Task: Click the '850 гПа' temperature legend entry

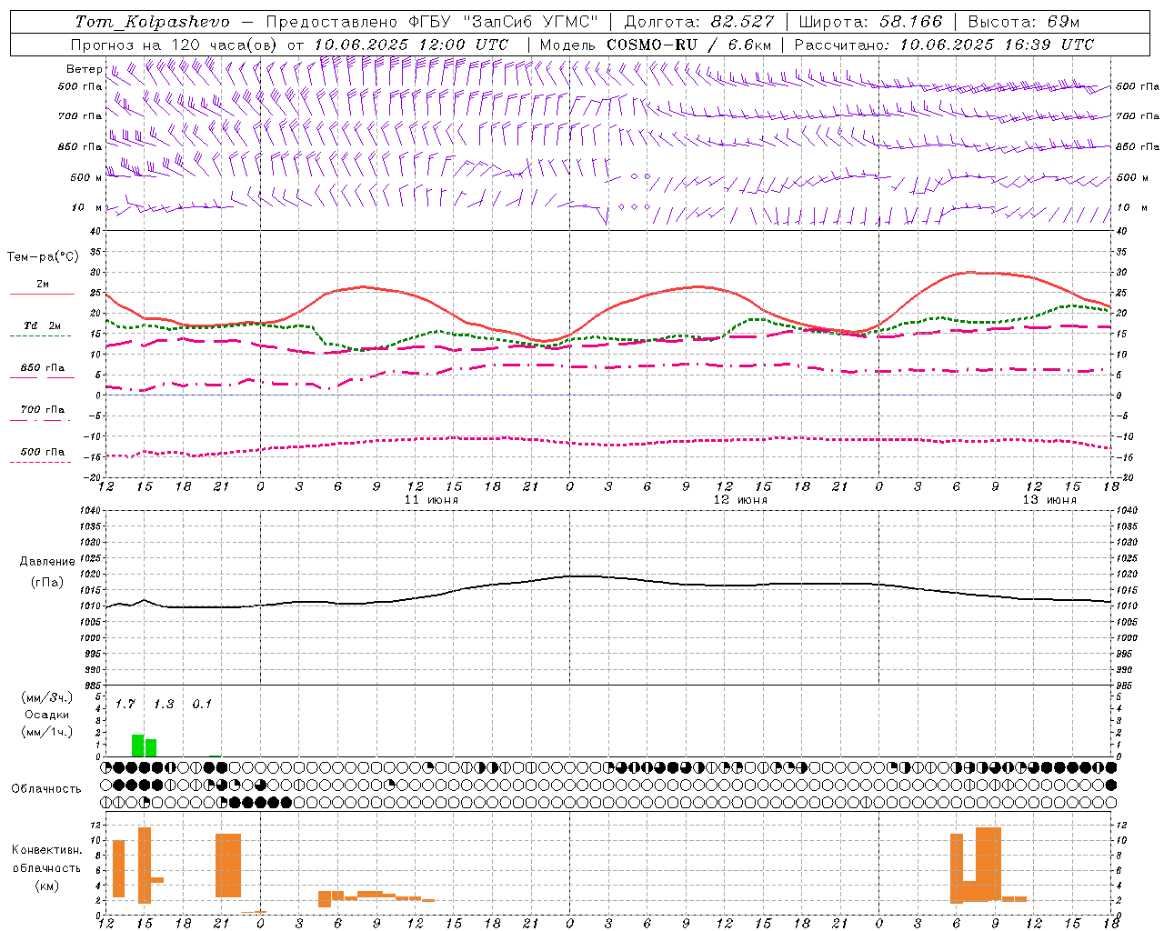Action: (x=43, y=368)
